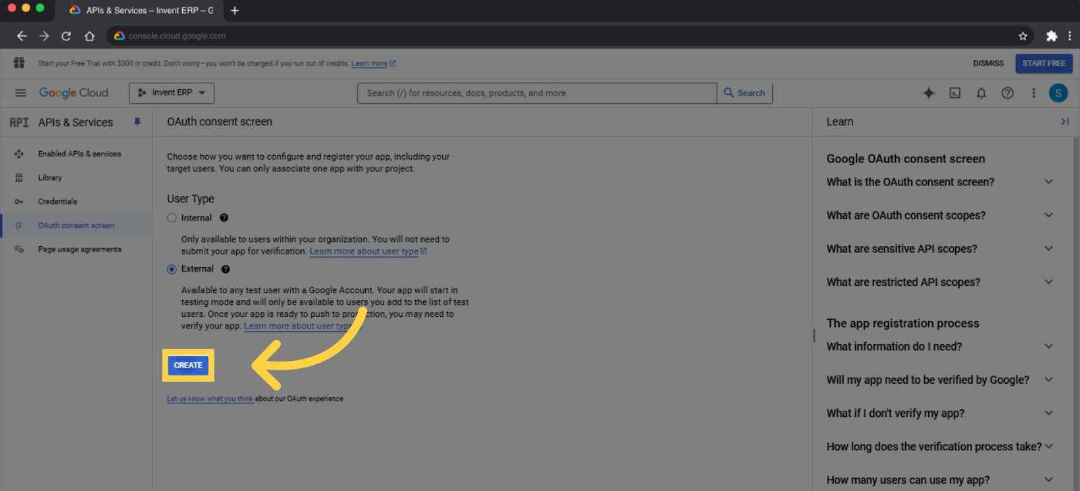
Task: Open Page usage agreements
Action: [76, 250]
